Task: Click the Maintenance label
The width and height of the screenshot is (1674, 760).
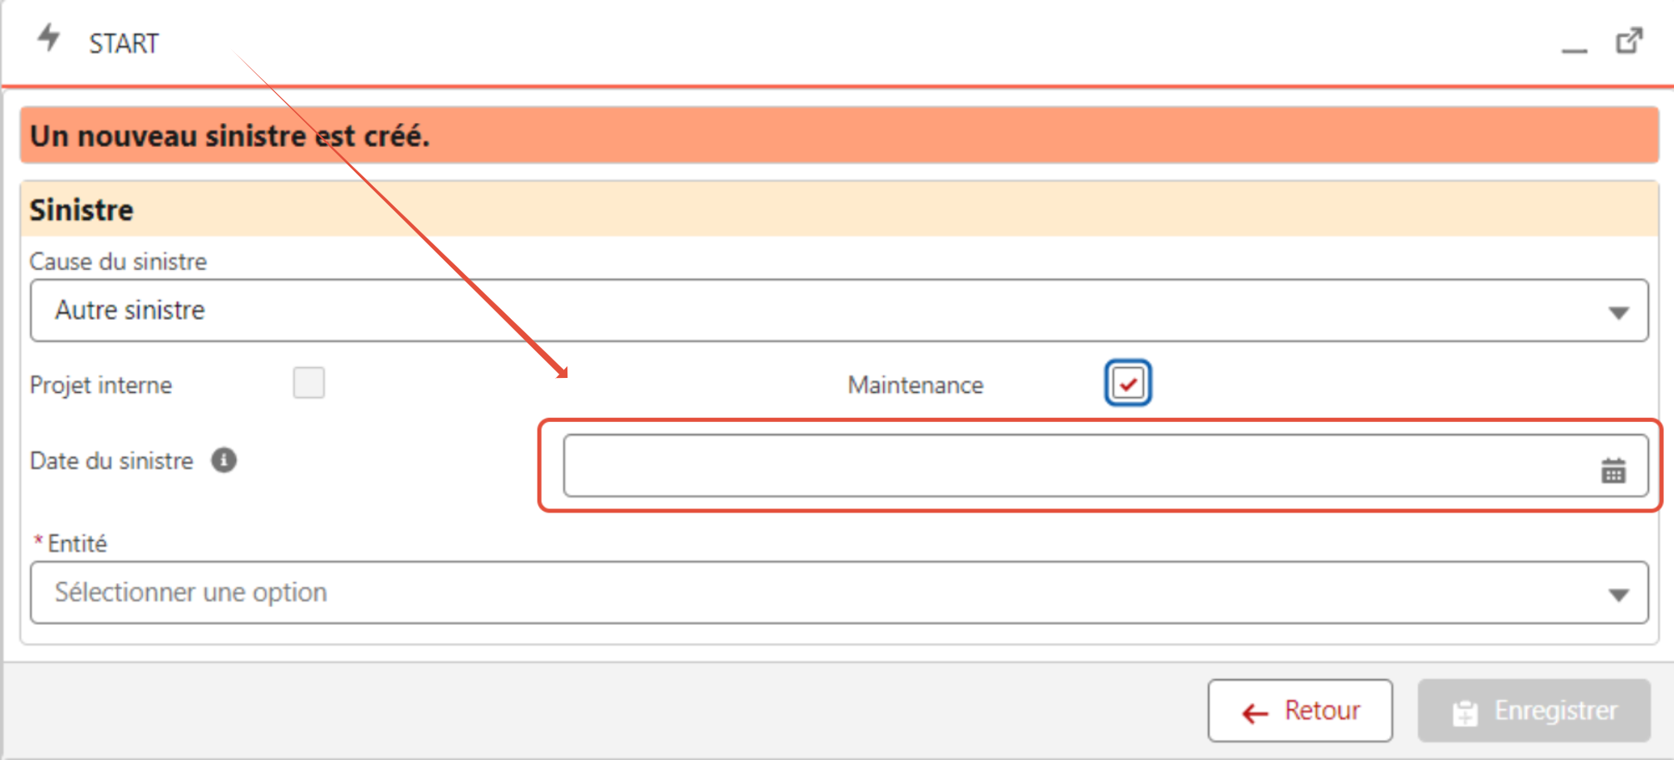Action: click(916, 385)
